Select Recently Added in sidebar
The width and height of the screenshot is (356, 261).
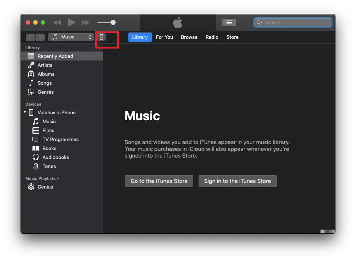pos(62,56)
